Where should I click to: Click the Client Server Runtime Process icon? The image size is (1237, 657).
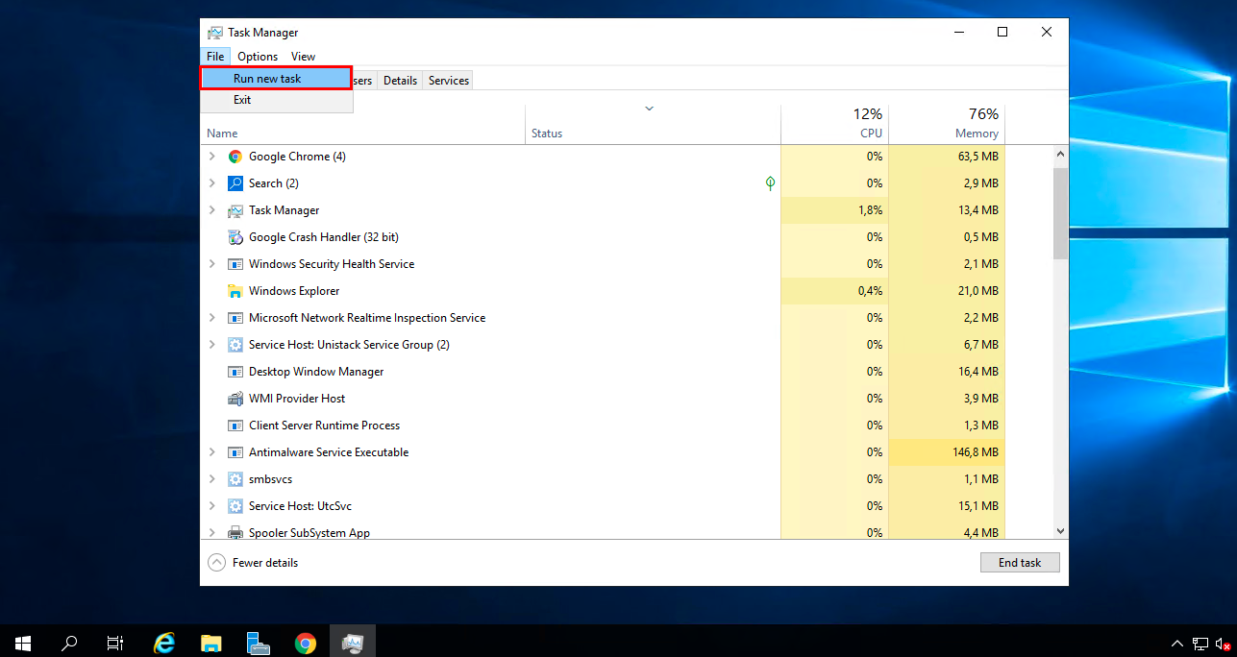[235, 426]
